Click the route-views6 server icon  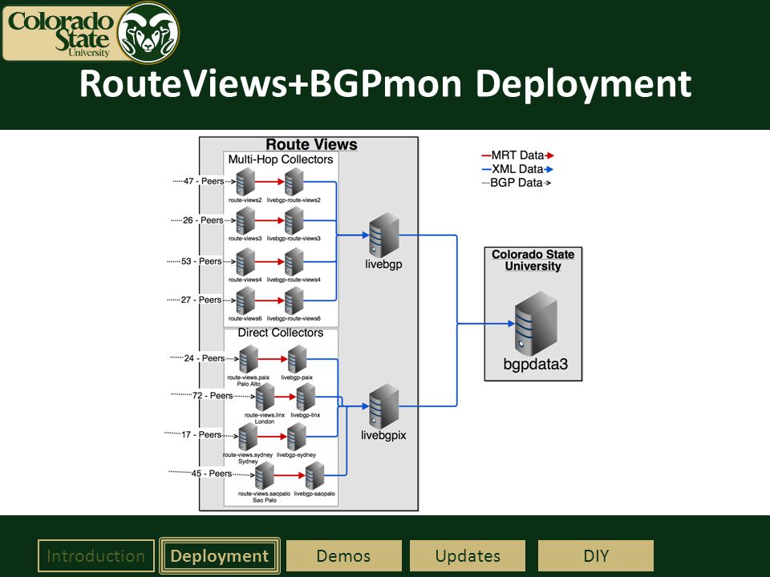pyautogui.click(x=245, y=301)
